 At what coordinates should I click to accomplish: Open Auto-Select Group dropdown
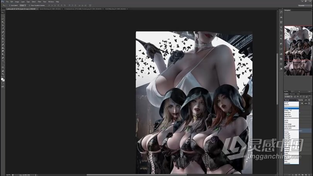(x=23, y=5)
